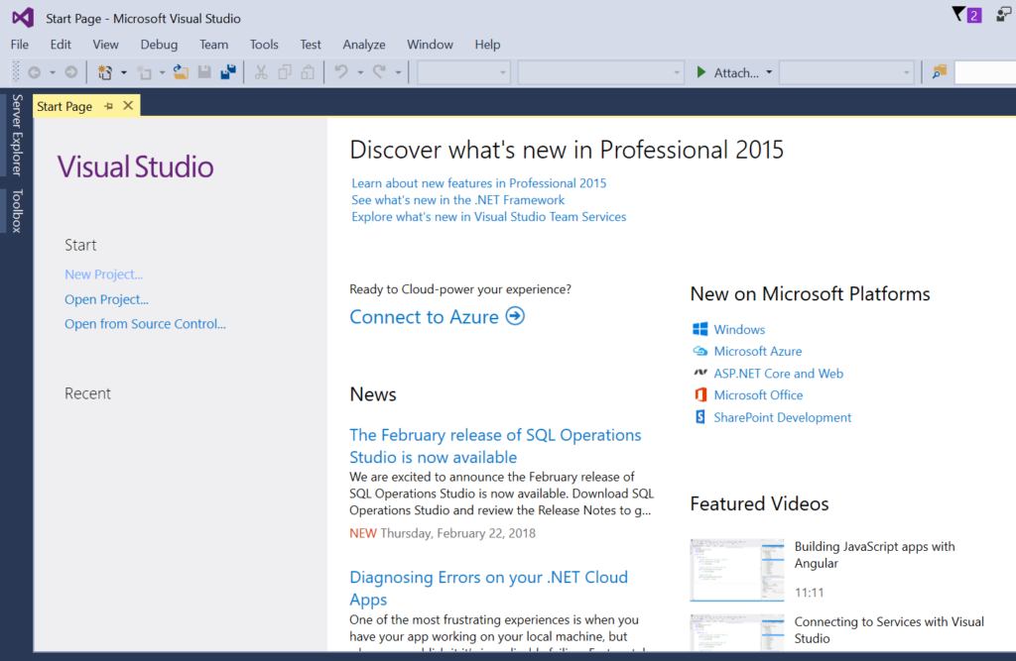Click the Send Feedback icon top right
The width and height of the screenshot is (1016, 661).
1002,16
